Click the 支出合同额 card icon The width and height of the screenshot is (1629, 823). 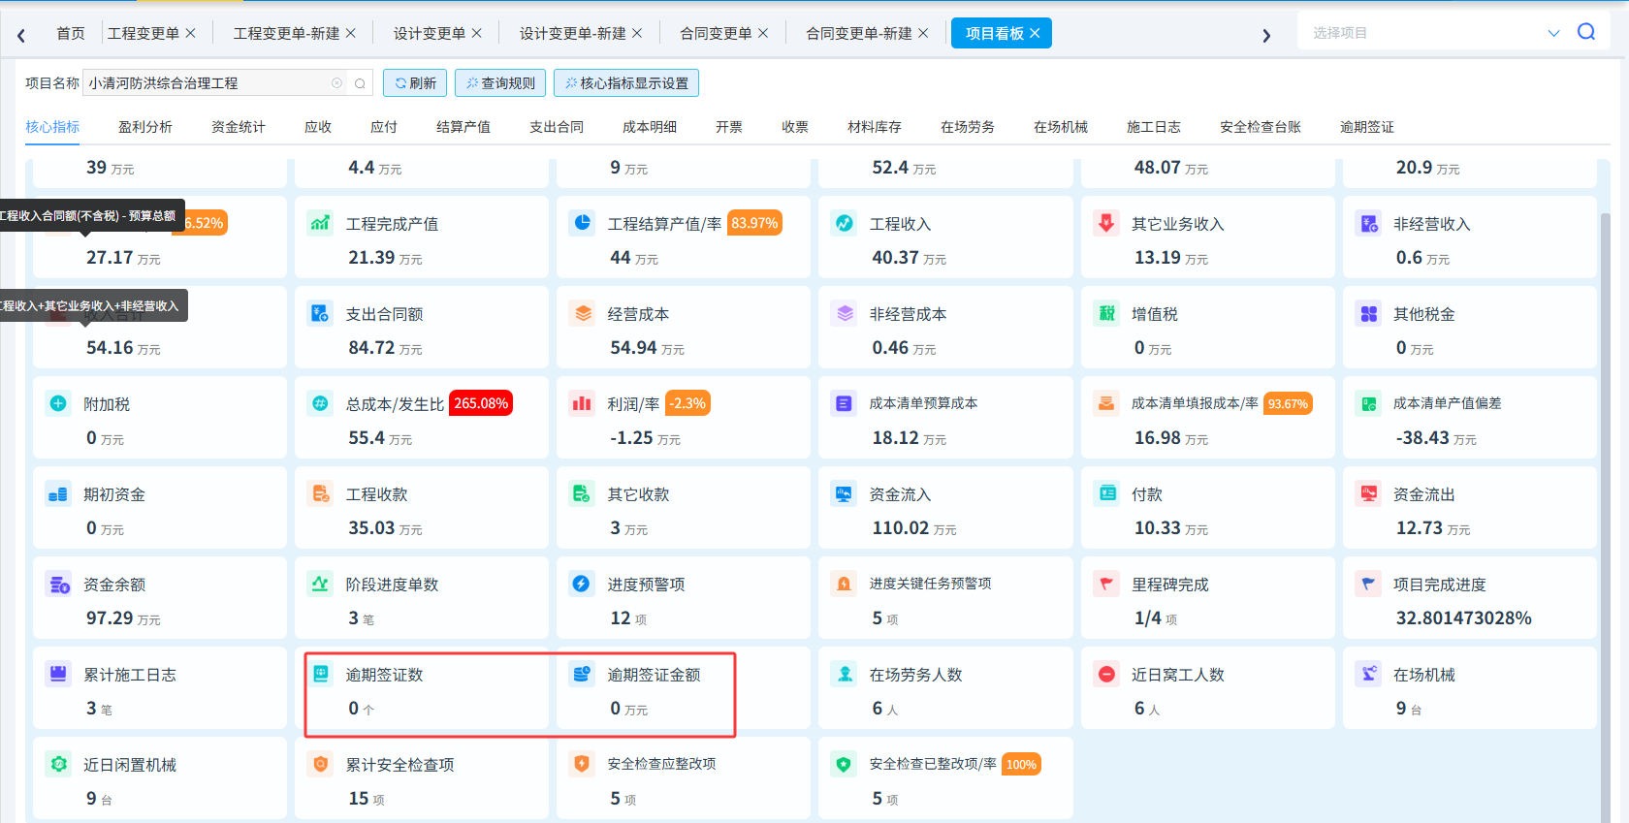(320, 313)
